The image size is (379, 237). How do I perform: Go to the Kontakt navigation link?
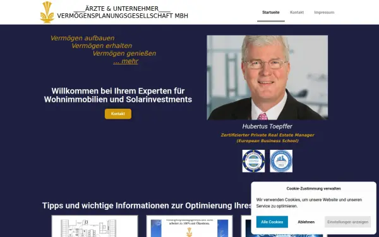tap(297, 13)
